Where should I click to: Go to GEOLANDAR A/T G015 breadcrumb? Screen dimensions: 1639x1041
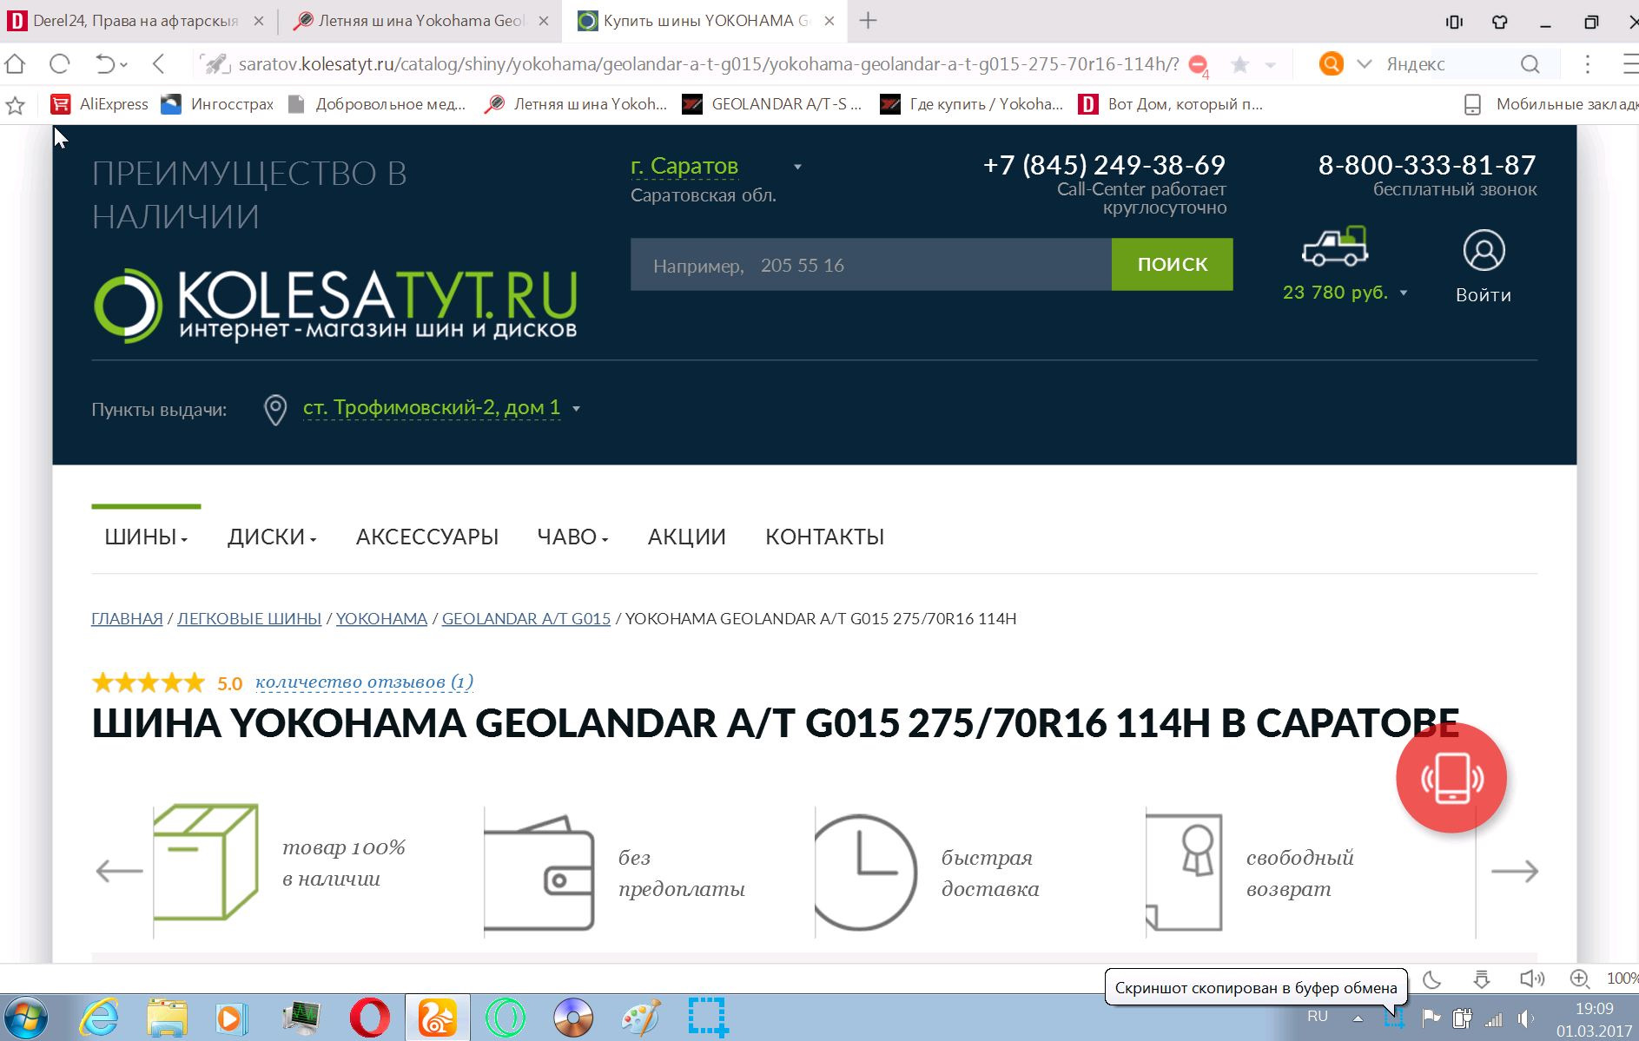[x=526, y=619]
